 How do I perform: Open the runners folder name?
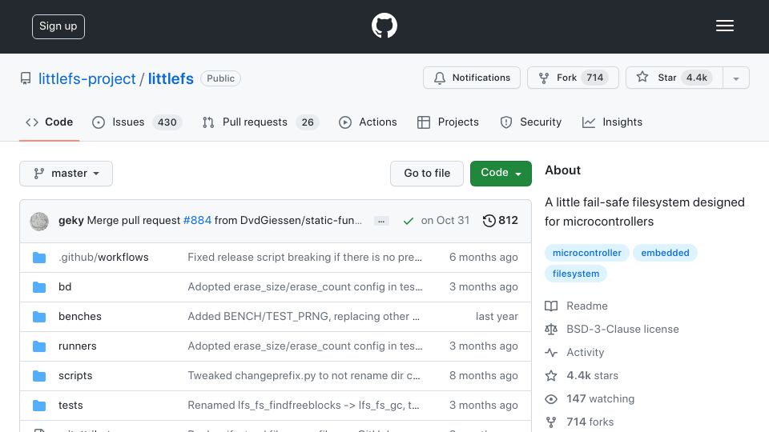(78, 346)
